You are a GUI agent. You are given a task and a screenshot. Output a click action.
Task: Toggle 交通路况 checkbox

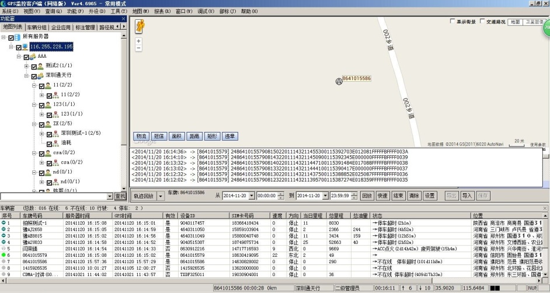click(482, 22)
